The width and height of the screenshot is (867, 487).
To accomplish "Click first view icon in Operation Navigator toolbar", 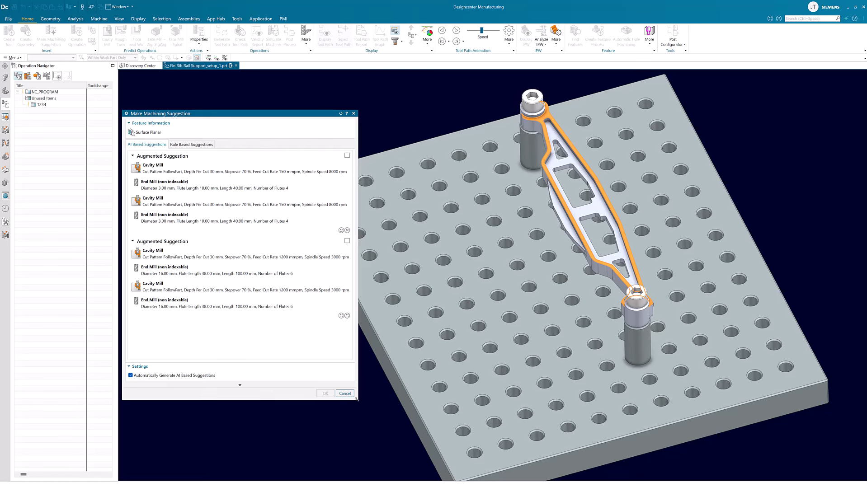I will coord(18,76).
